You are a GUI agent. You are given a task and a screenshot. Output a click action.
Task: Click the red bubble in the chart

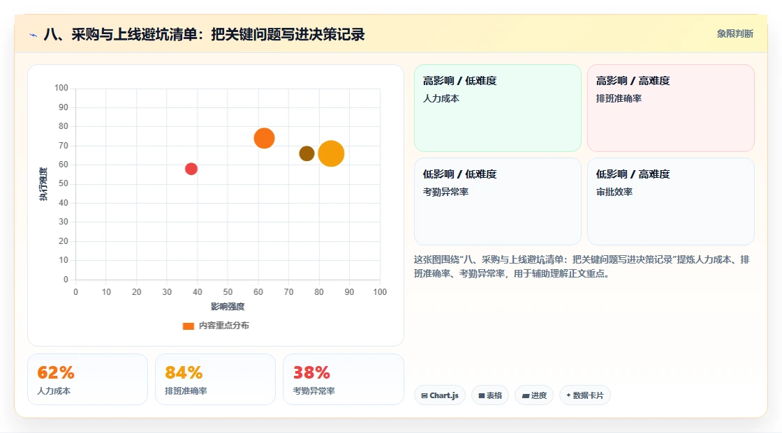[191, 169]
